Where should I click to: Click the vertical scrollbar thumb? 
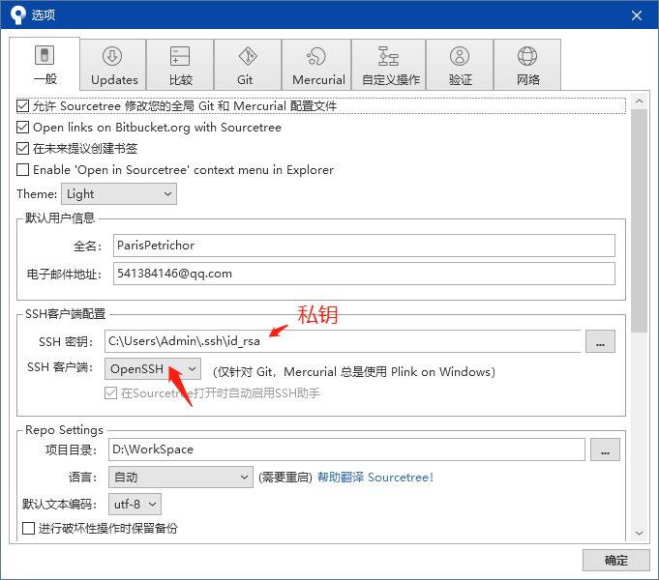pyautogui.click(x=639, y=221)
